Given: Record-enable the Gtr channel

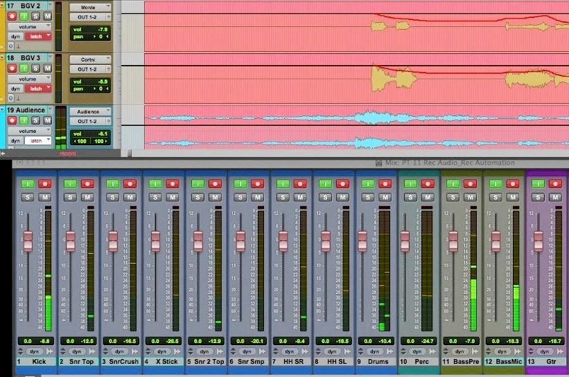Looking at the screenshot, I should [555, 184].
